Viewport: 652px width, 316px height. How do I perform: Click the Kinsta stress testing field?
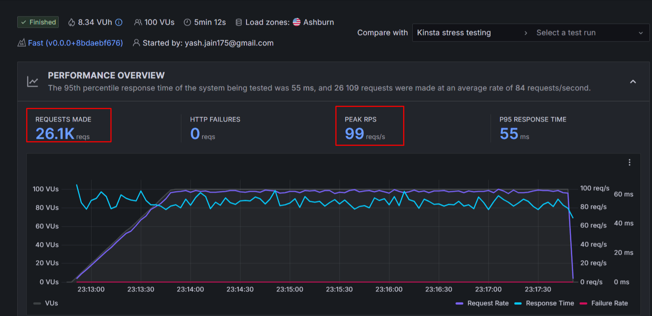pos(453,32)
